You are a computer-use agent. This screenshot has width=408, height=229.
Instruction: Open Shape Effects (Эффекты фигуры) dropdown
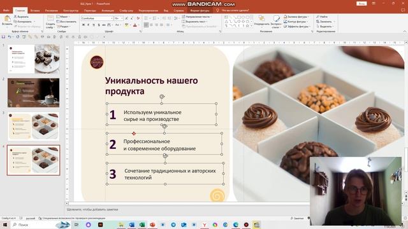point(297,27)
